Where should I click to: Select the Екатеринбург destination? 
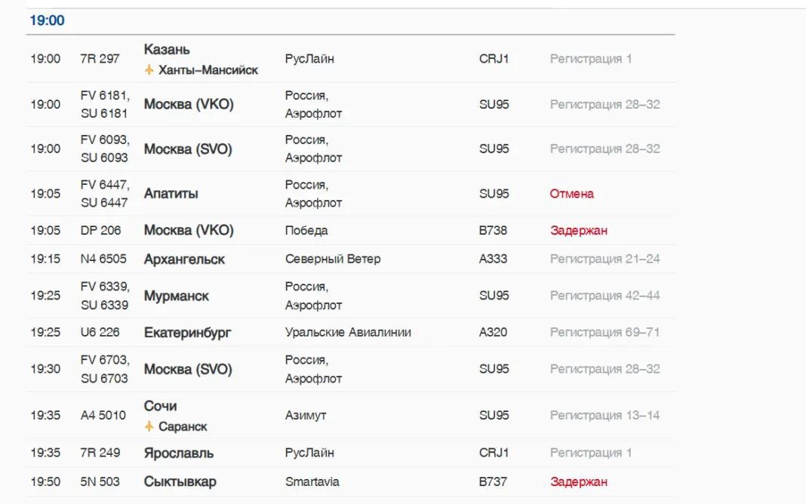tap(187, 333)
